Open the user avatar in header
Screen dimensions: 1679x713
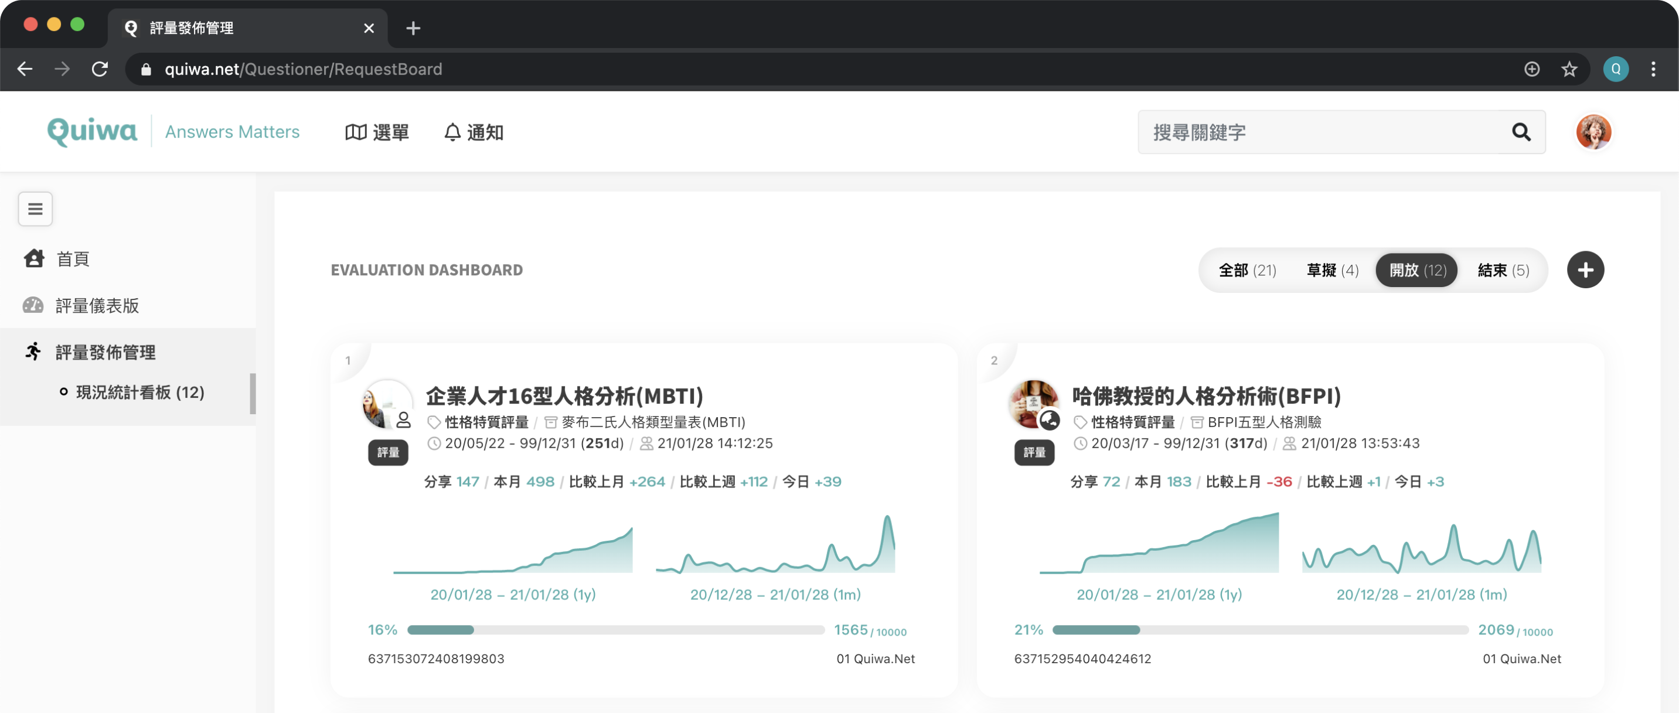tap(1593, 132)
